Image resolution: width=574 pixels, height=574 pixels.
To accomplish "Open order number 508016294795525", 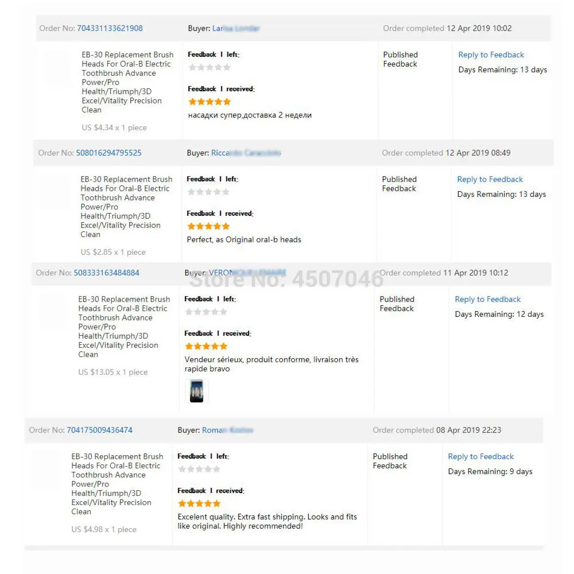I will point(108,153).
